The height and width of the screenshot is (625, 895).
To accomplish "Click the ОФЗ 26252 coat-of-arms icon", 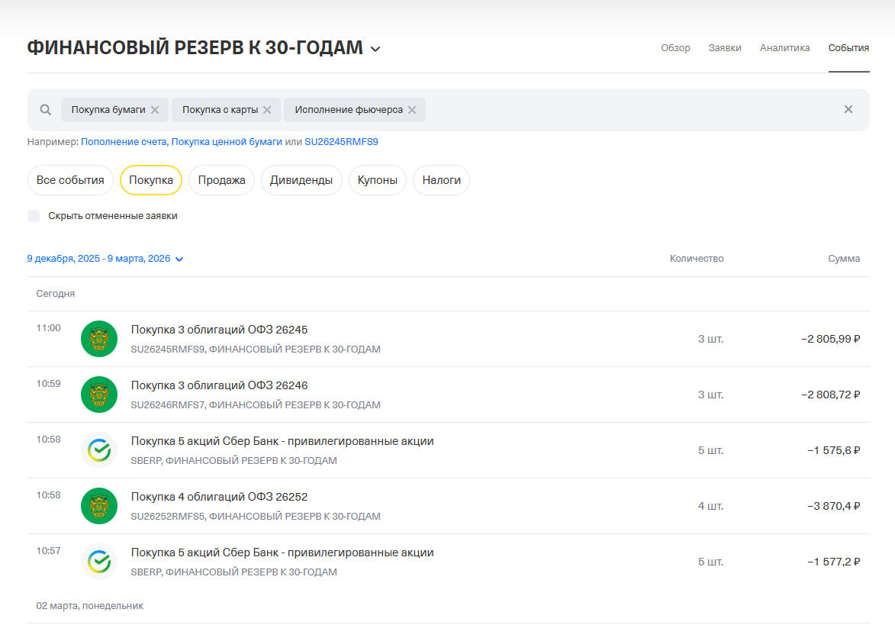I will coord(98,506).
